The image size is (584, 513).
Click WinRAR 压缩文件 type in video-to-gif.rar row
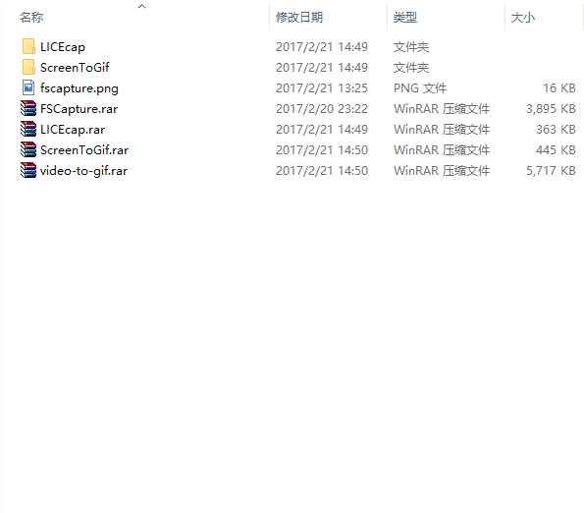[x=442, y=170]
